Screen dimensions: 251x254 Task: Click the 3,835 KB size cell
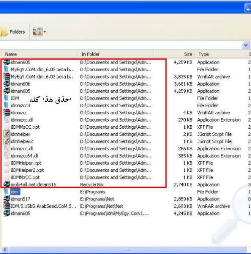pyautogui.click(x=183, y=77)
